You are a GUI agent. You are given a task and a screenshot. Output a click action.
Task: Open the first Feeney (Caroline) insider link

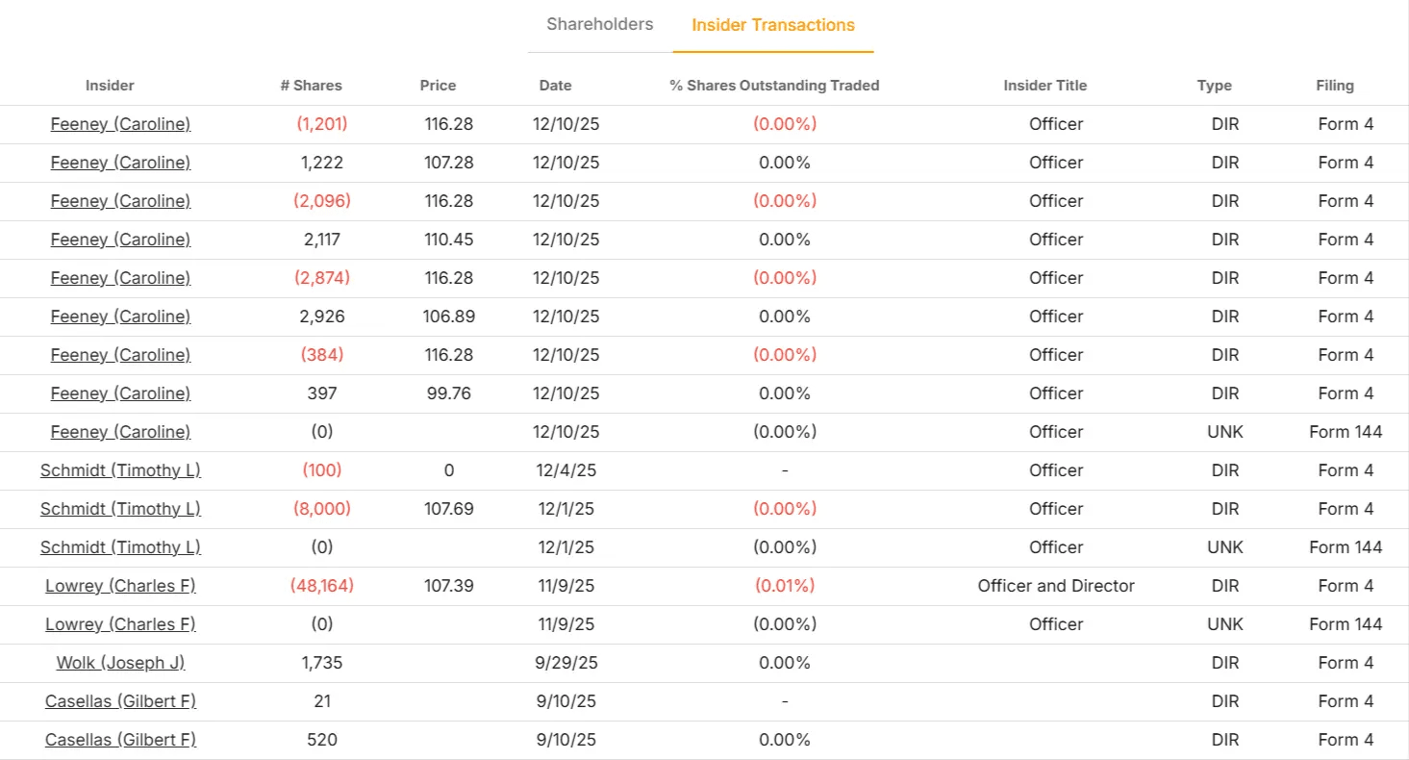[119, 123]
